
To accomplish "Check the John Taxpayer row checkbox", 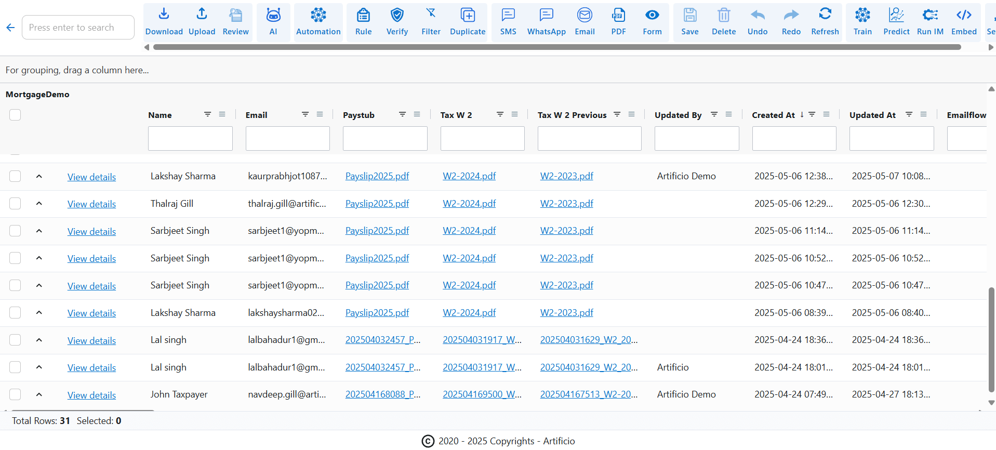I will pyautogui.click(x=15, y=394).
